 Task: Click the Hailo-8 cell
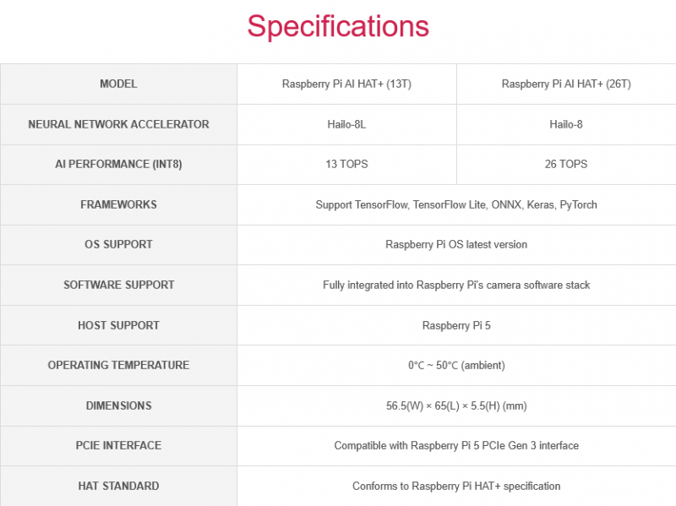[x=566, y=124]
